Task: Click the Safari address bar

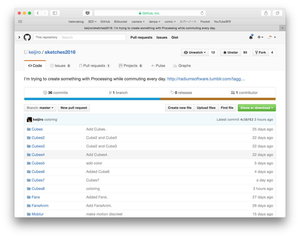Action: 150,13
